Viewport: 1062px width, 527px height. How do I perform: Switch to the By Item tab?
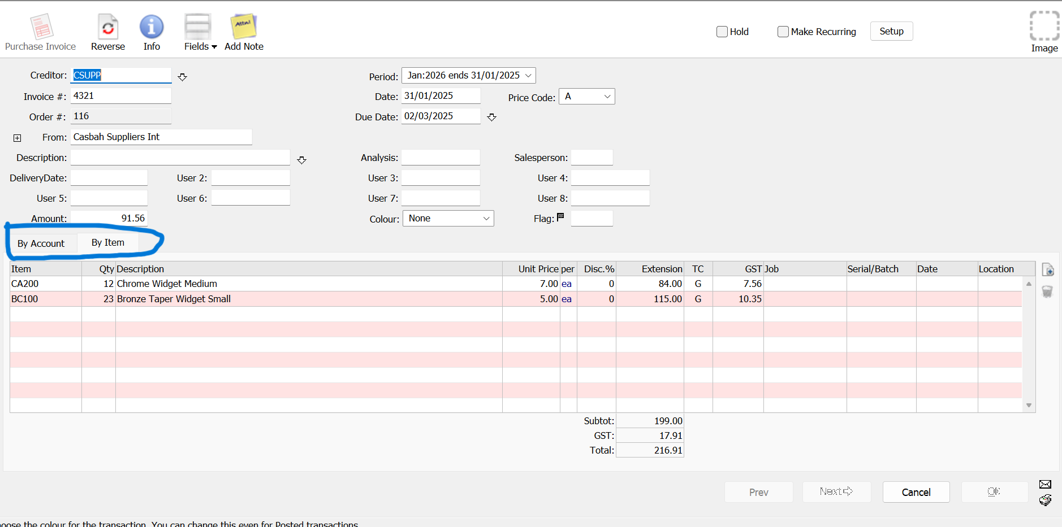coord(108,242)
